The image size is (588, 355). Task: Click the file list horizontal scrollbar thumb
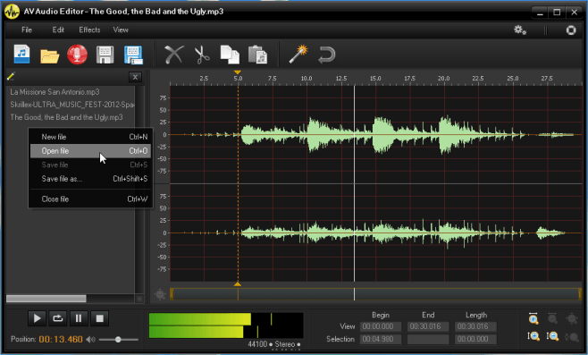pyautogui.click(x=46, y=299)
